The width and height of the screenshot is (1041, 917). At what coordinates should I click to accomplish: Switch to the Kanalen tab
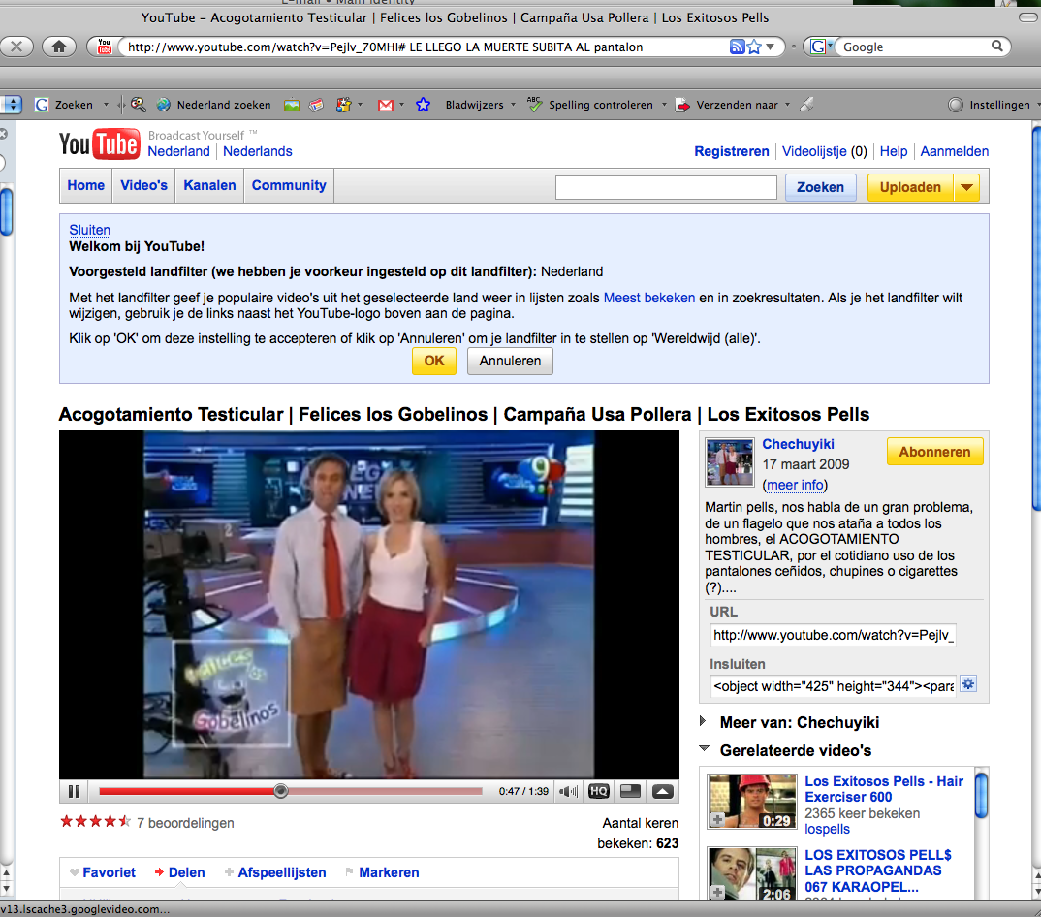(209, 185)
